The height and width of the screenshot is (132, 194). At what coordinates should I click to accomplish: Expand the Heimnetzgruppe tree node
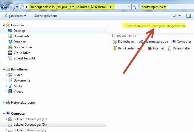(4, 103)
